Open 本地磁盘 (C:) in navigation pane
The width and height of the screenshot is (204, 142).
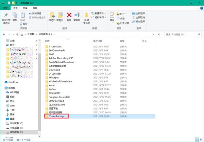pyautogui.click(x=17, y=123)
